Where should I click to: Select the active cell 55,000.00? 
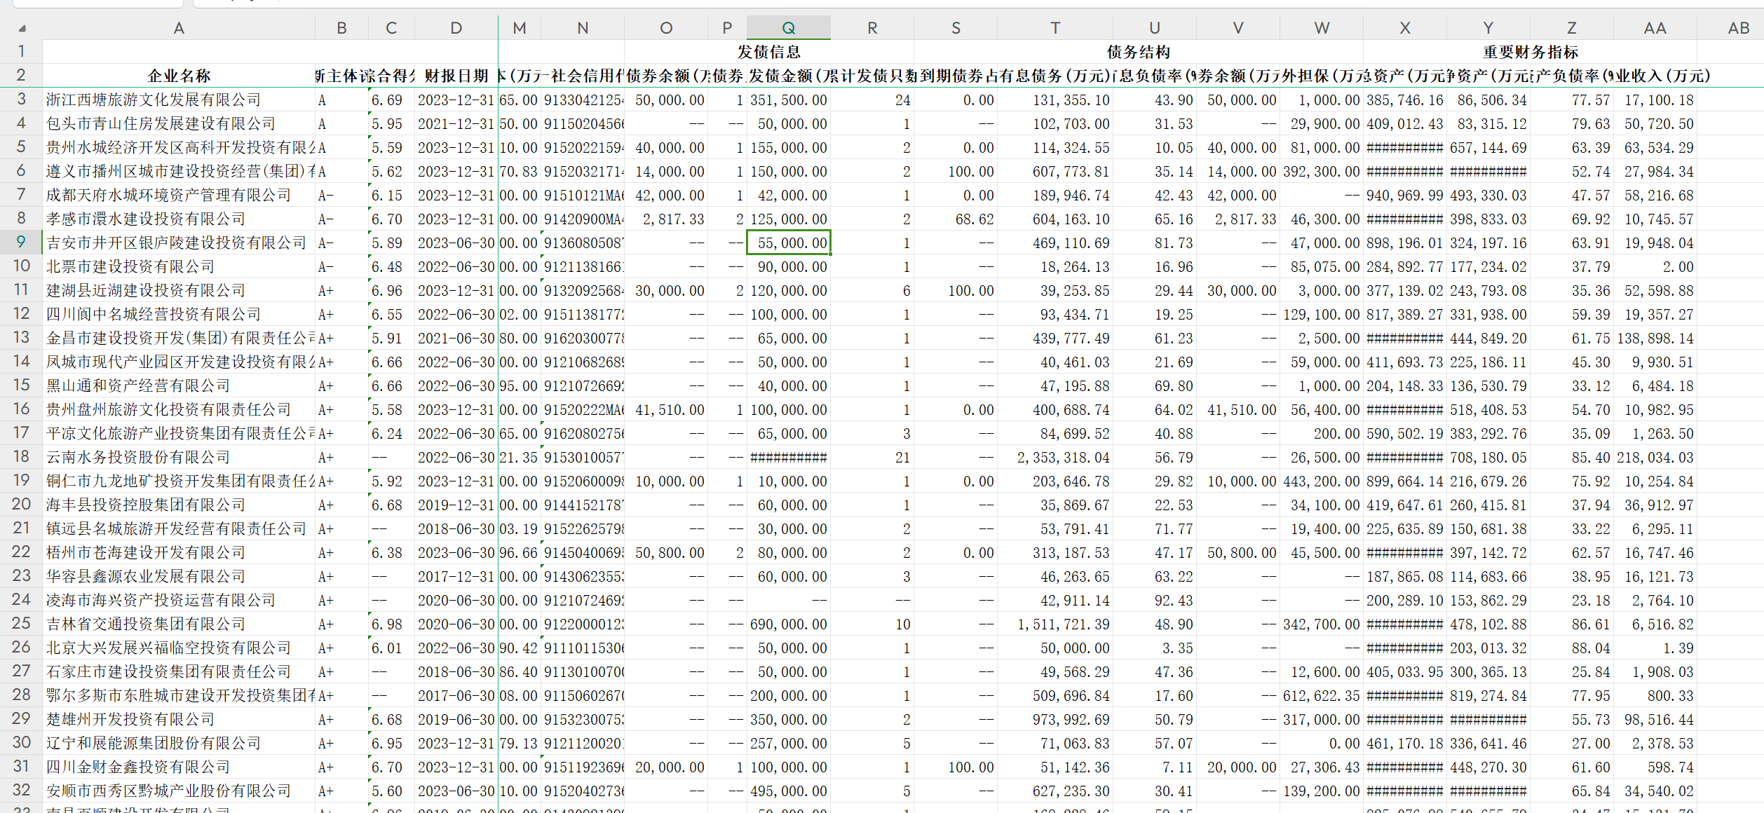click(789, 242)
